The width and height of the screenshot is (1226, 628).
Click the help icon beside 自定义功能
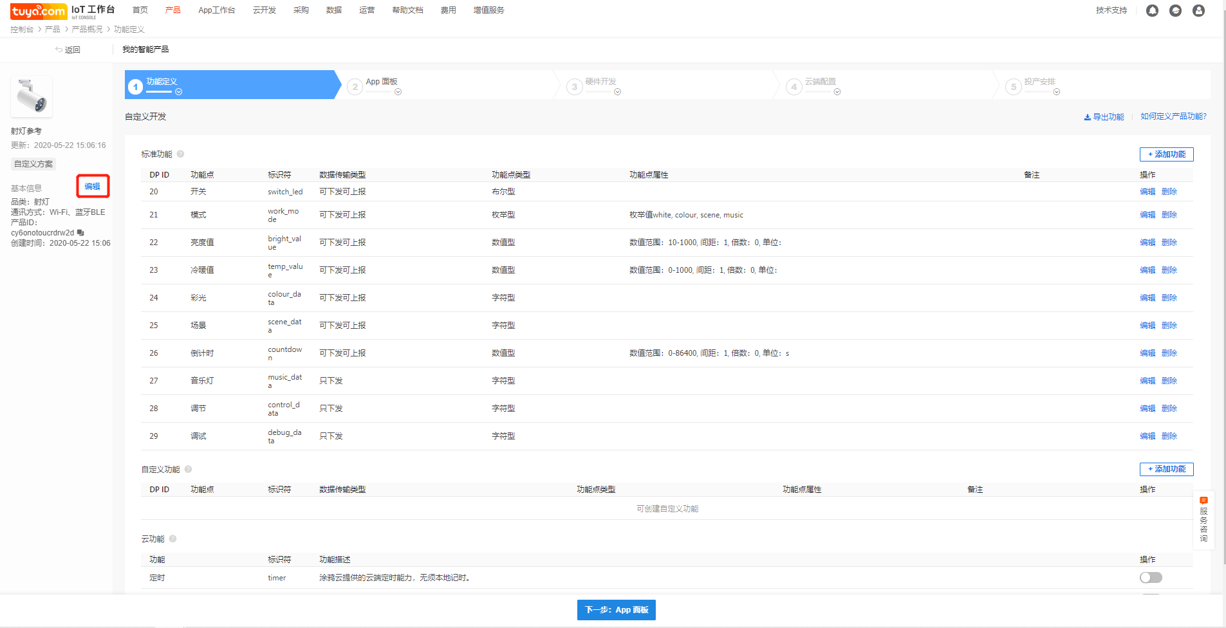(189, 469)
